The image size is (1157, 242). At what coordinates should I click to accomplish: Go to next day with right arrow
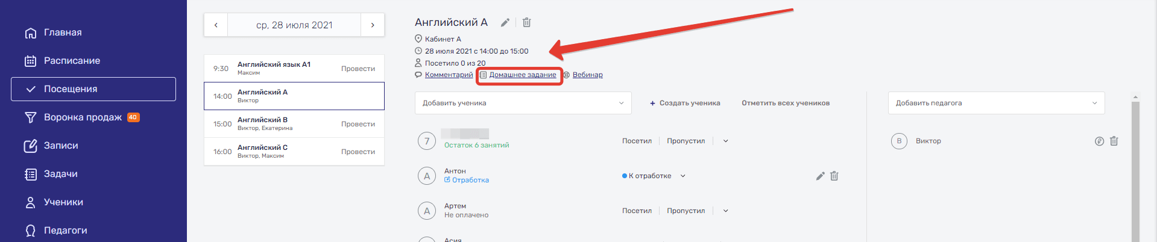tap(373, 25)
